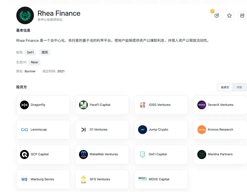Click the MetaWeb Ventures logo icon
The image size is (247, 192).
pyautogui.click(x=83, y=155)
